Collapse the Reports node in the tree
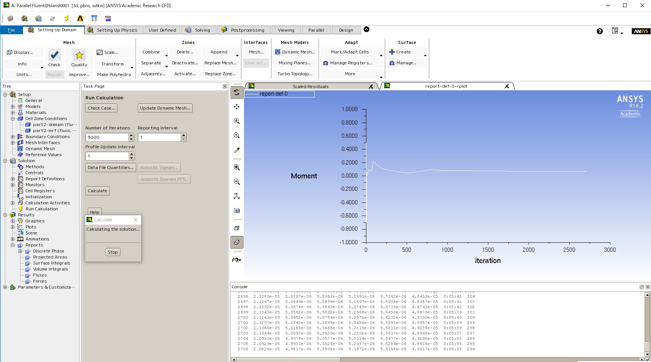This screenshot has height=362, width=651. (13, 245)
